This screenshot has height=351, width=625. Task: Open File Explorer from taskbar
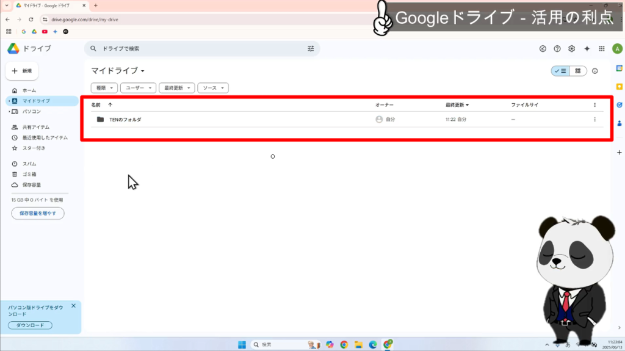point(358,345)
